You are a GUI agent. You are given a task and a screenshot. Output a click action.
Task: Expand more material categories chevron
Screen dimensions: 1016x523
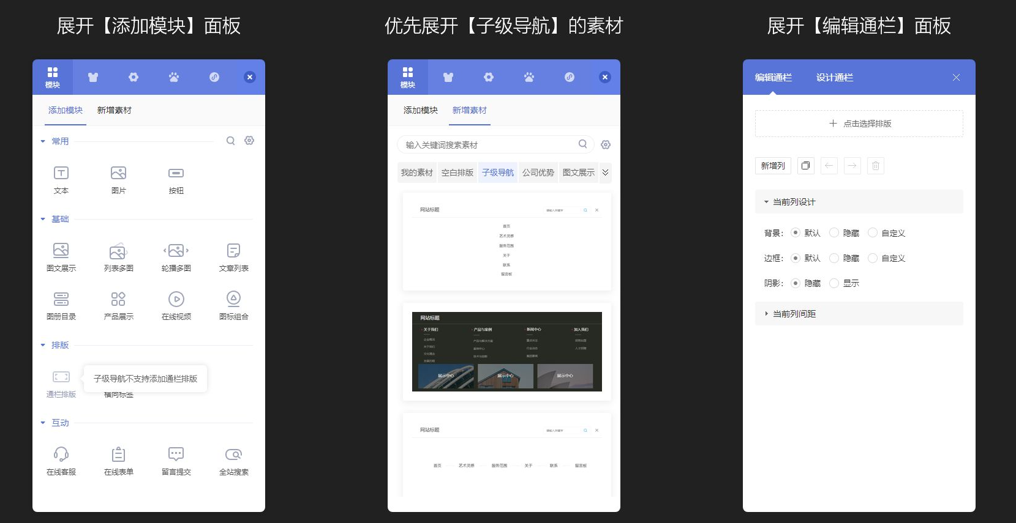(605, 172)
